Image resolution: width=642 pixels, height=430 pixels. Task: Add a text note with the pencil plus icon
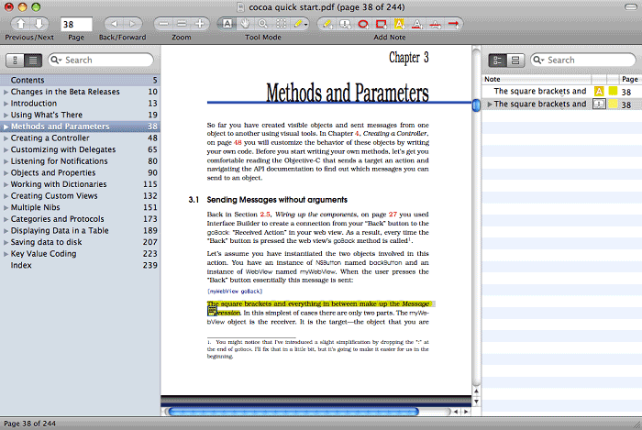point(327,24)
